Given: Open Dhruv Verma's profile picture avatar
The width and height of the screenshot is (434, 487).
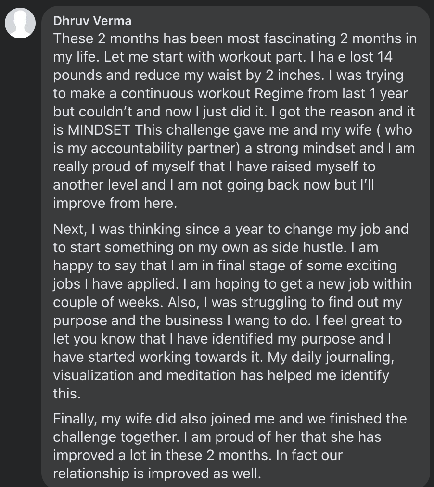Looking at the screenshot, I should 20,23.
